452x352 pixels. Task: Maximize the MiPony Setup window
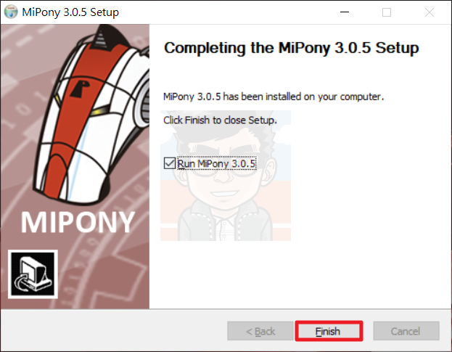click(x=387, y=12)
